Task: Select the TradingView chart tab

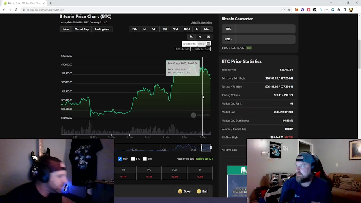Action: click(102, 29)
